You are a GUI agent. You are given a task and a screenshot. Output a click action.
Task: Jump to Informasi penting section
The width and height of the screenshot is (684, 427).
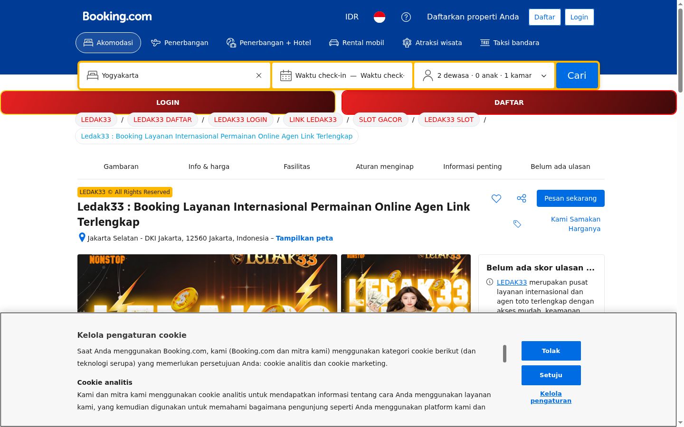pyautogui.click(x=473, y=167)
